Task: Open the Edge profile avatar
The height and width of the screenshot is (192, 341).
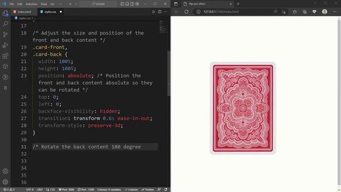Action: (324, 12)
